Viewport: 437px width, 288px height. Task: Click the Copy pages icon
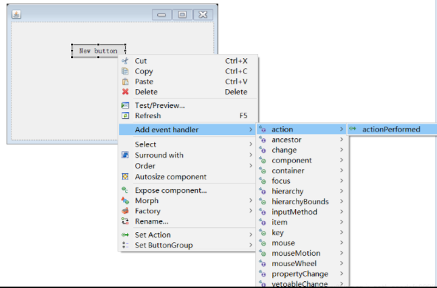125,71
